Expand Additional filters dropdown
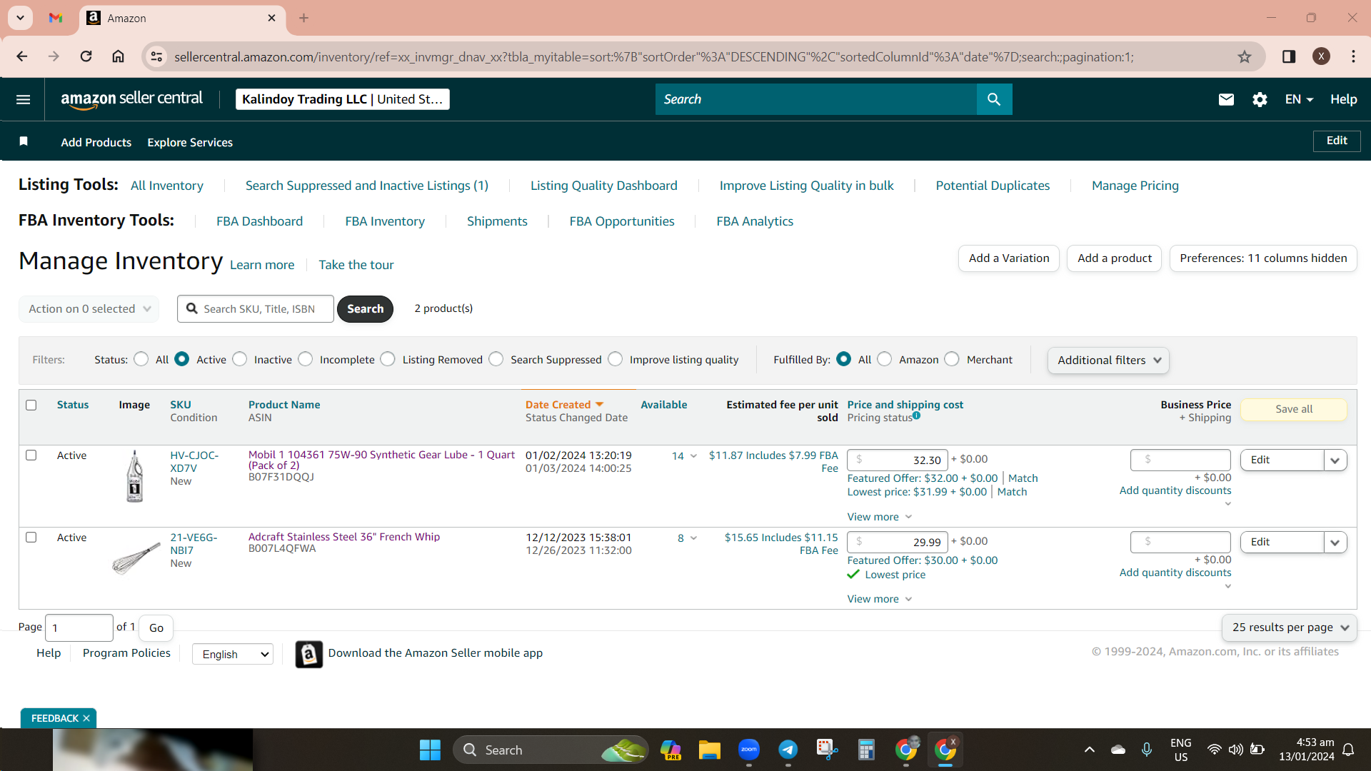This screenshot has width=1371, height=771. pos(1108,360)
